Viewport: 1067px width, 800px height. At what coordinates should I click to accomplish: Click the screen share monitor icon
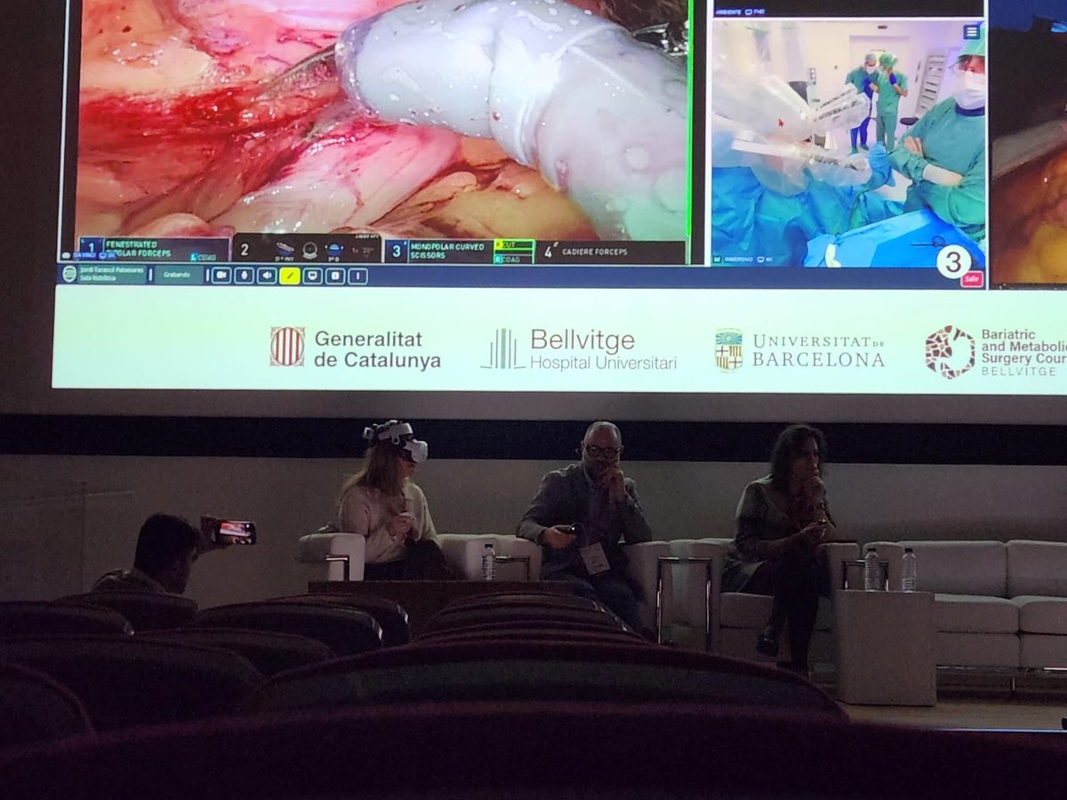click(312, 276)
